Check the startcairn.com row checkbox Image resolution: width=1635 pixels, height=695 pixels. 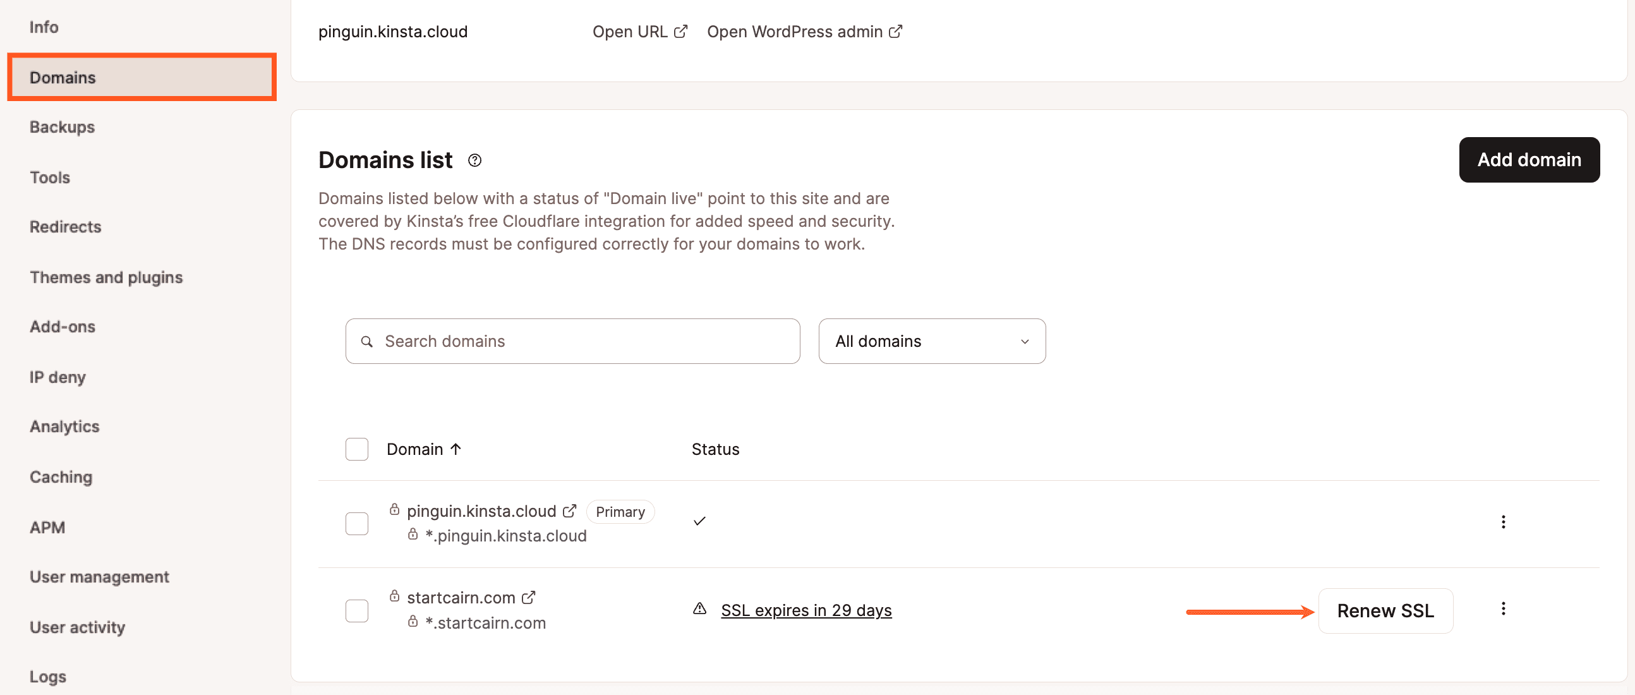tap(357, 610)
